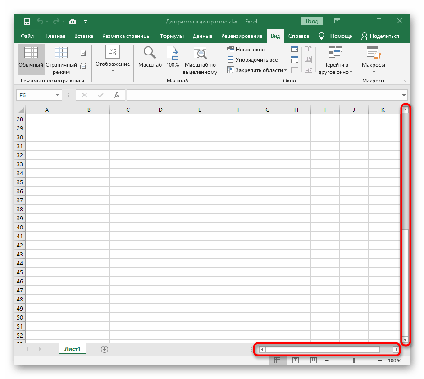Expand the formula bar with chevron
Screen dimensions: 424x379
coord(404,95)
